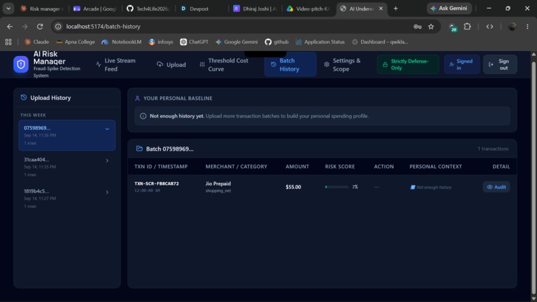Open Threshold Cost Curve page
This screenshot has width=537, height=302.
[x=224, y=65]
